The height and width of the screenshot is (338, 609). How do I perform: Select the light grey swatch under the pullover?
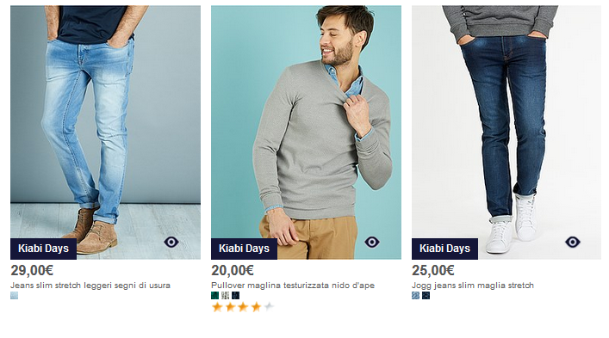pos(226,296)
